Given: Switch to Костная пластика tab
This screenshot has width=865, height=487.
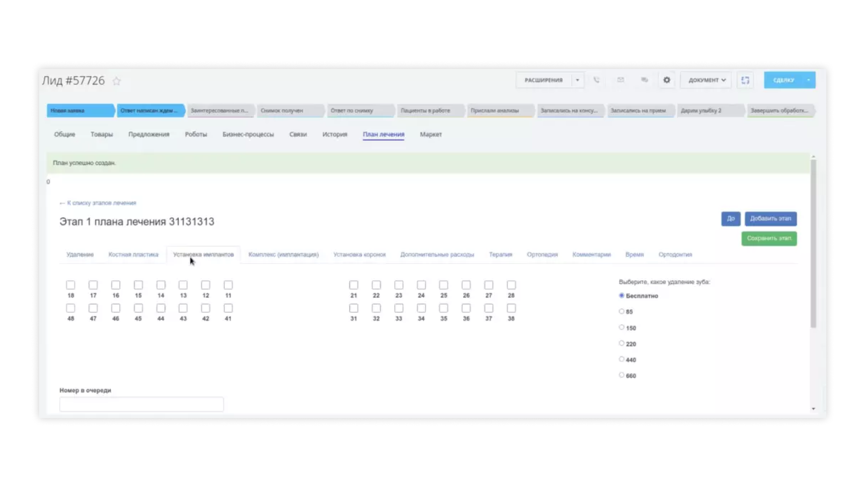Looking at the screenshot, I should coord(133,255).
